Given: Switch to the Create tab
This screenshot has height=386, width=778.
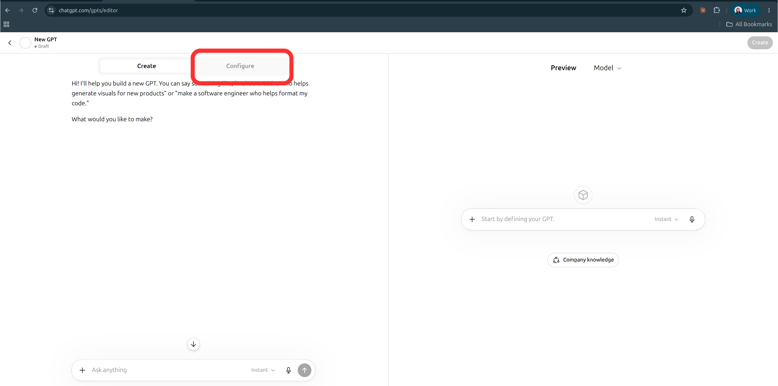Looking at the screenshot, I should pos(147,66).
